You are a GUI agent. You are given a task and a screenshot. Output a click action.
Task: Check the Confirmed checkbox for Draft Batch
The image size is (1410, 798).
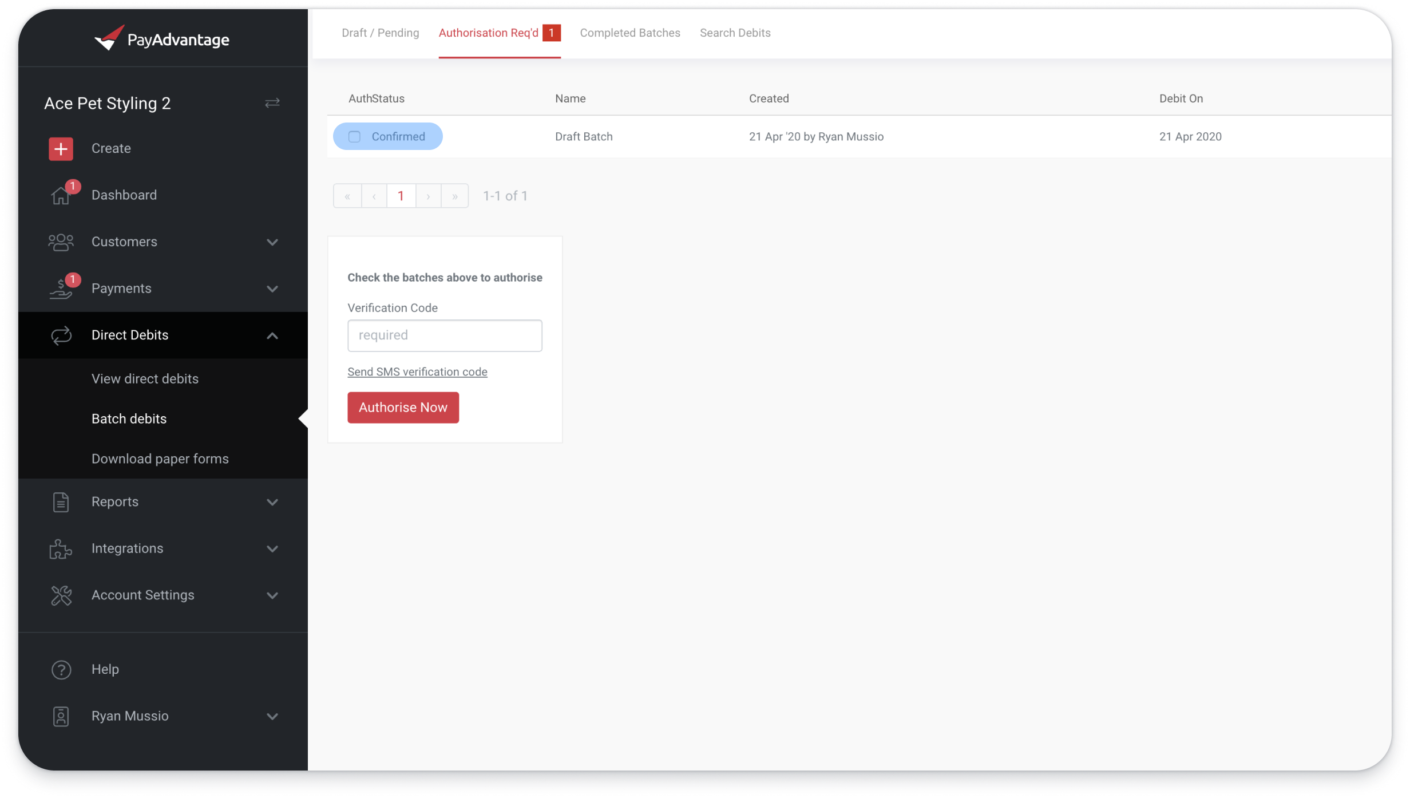(354, 136)
